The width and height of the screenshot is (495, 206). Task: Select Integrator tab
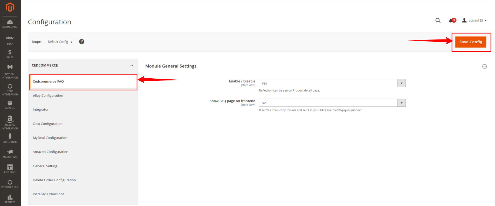(83, 109)
